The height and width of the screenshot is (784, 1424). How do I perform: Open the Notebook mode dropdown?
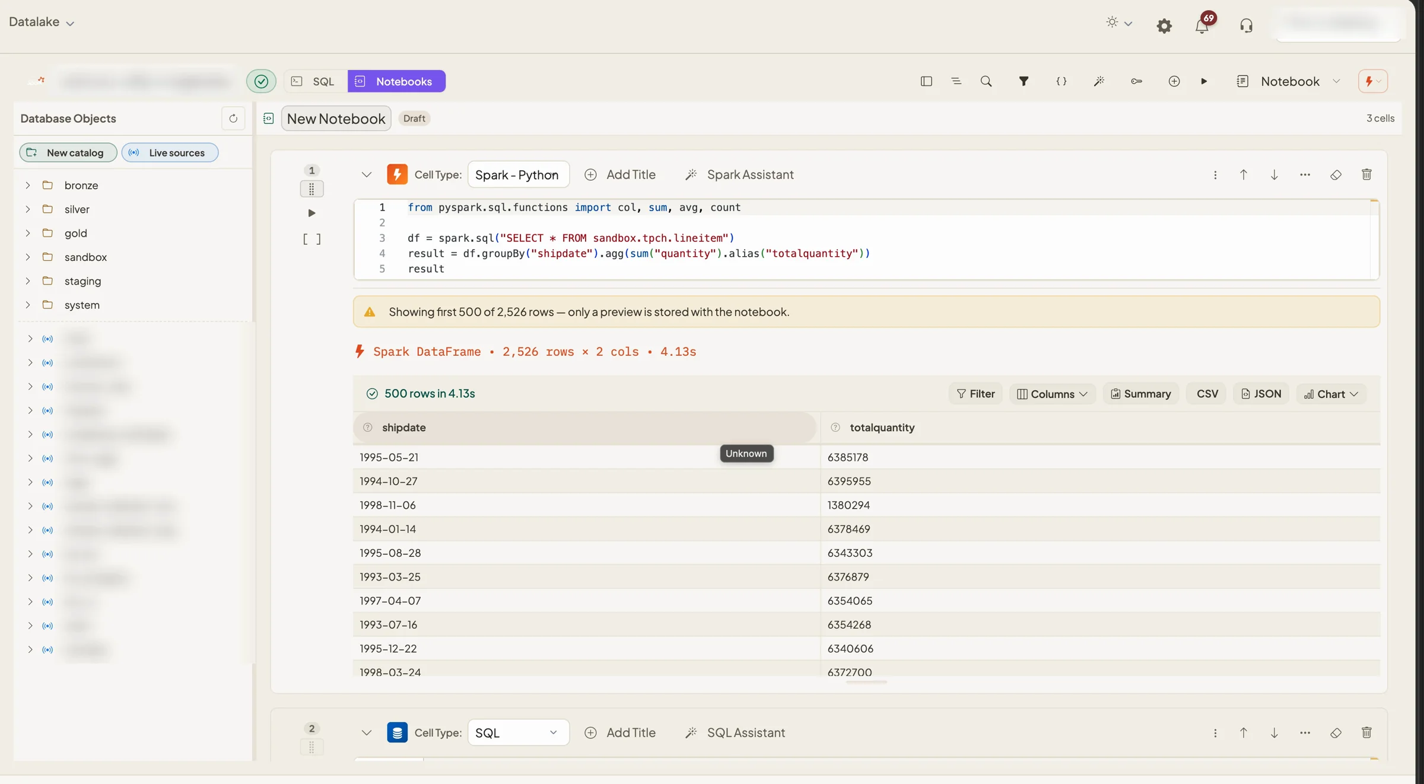(1288, 81)
